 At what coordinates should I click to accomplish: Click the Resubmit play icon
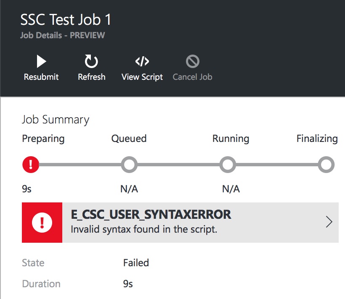pos(41,62)
